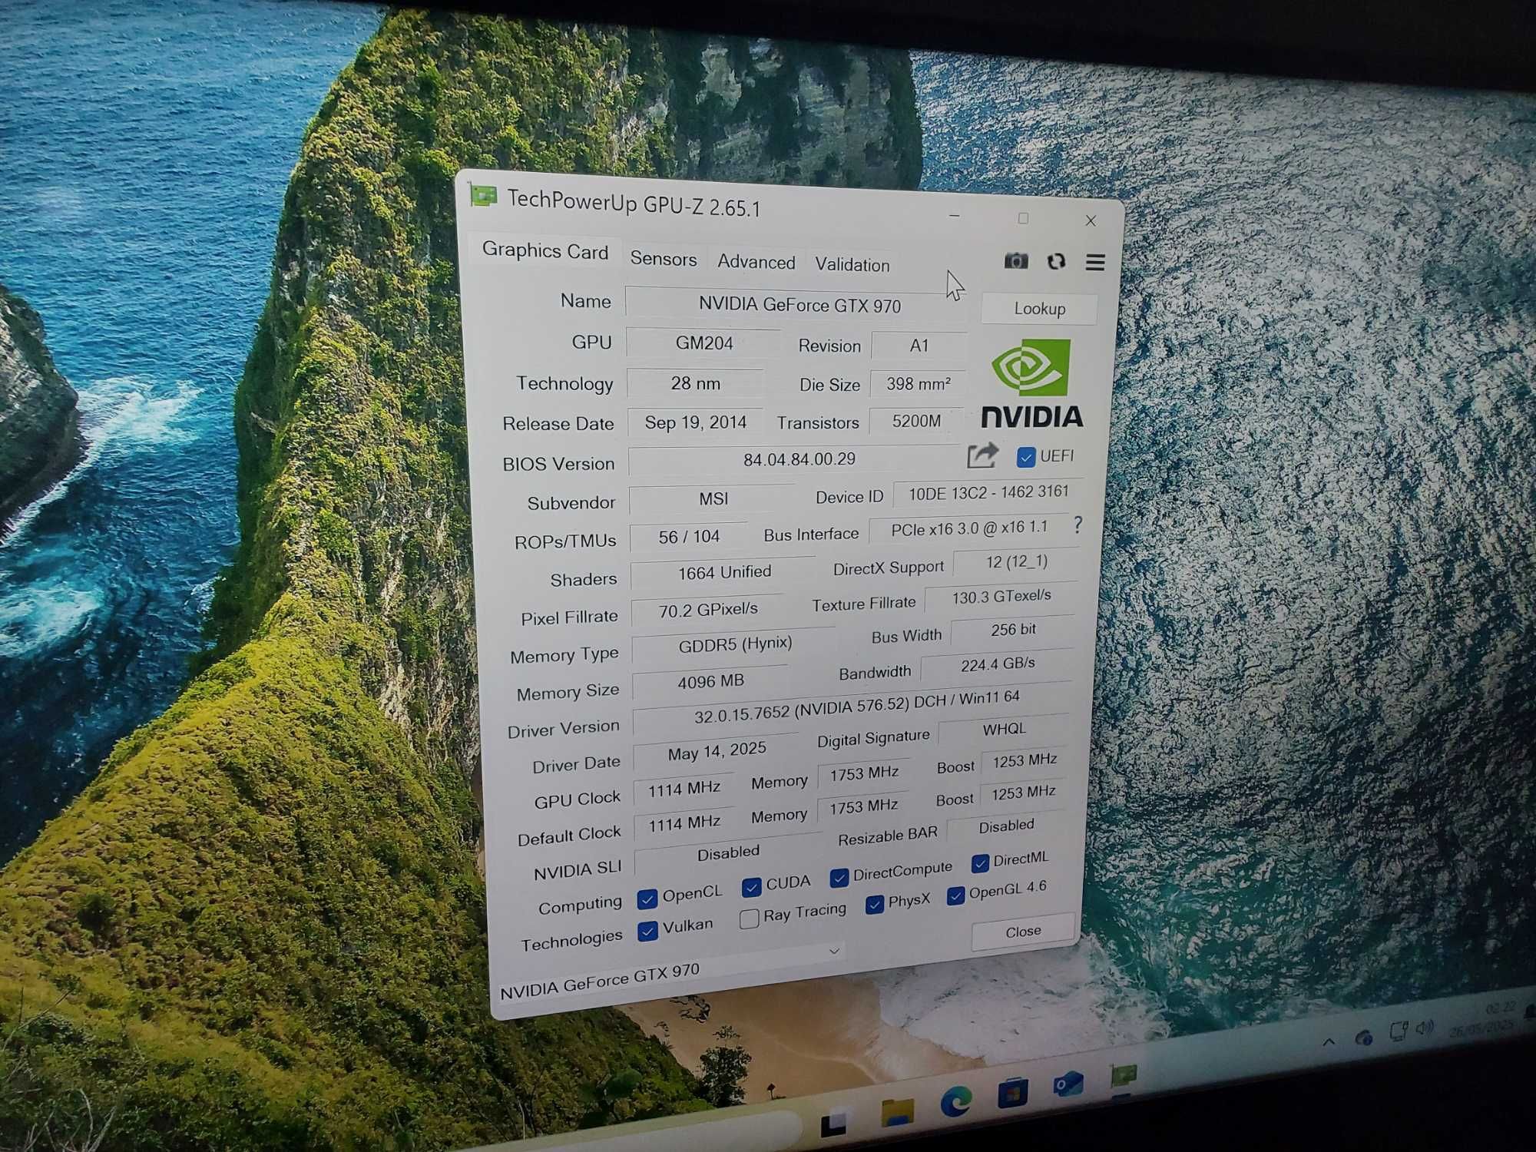This screenshot has width=1536, height=1152.
Task: Click the GPU field showing GM204
Action: (x=703, y=343)
